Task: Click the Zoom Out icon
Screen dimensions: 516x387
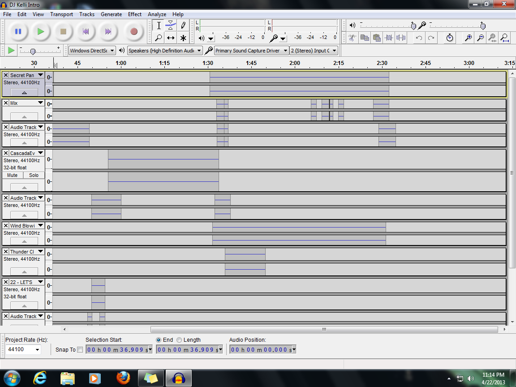Action: (x=480, y=38)
